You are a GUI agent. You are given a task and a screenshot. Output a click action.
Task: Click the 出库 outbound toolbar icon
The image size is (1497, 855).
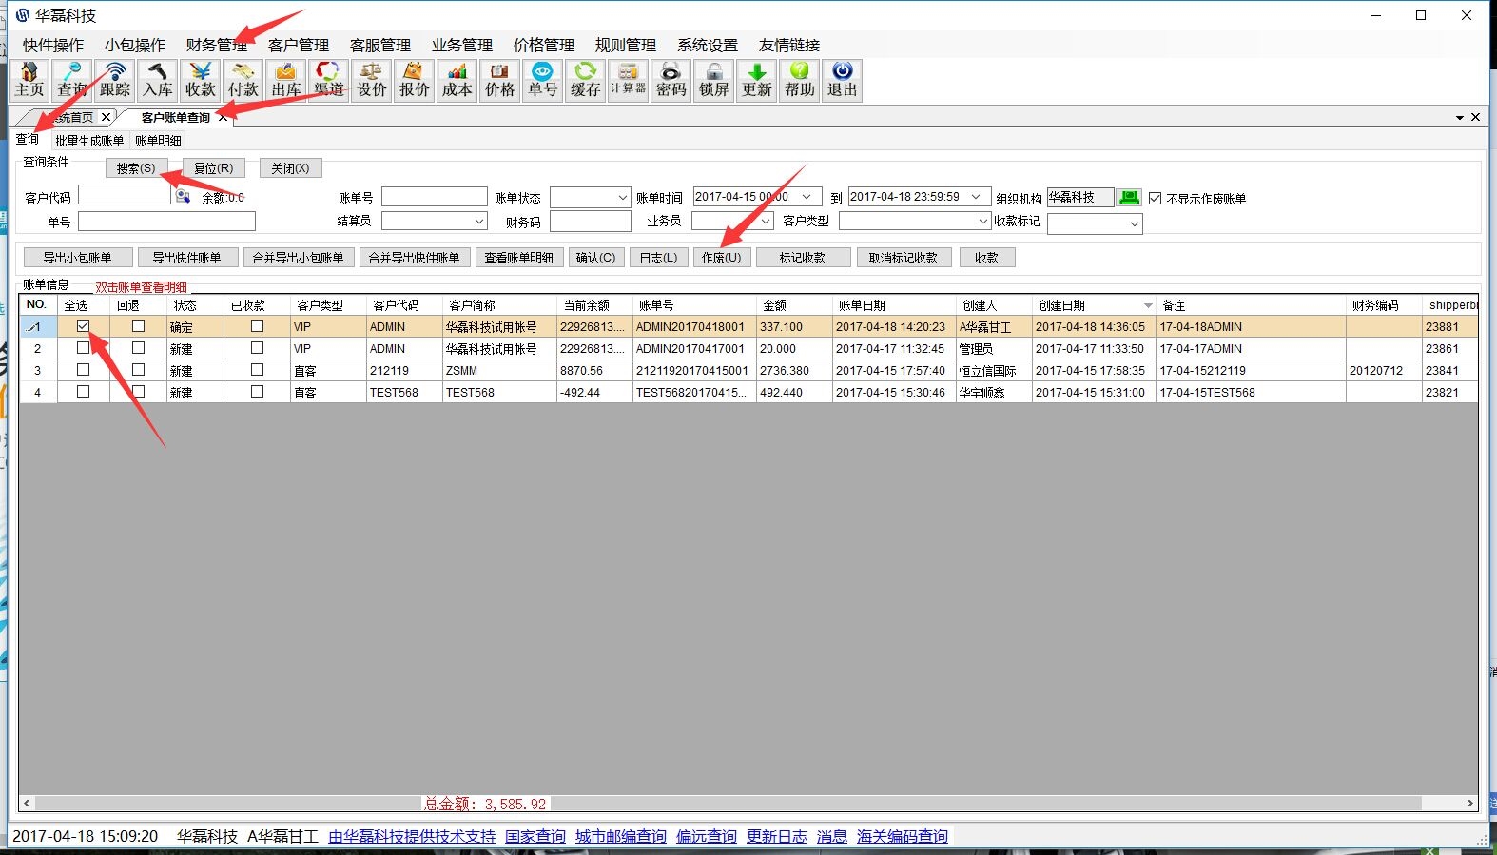click(286, 80)
